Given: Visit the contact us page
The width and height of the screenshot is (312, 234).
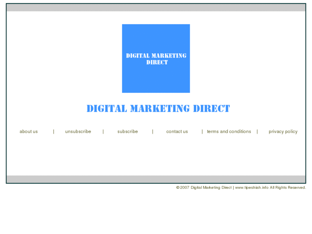Looking at the screenshot, I should 177,131.
